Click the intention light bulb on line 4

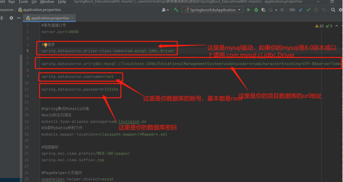coord(46,45)
